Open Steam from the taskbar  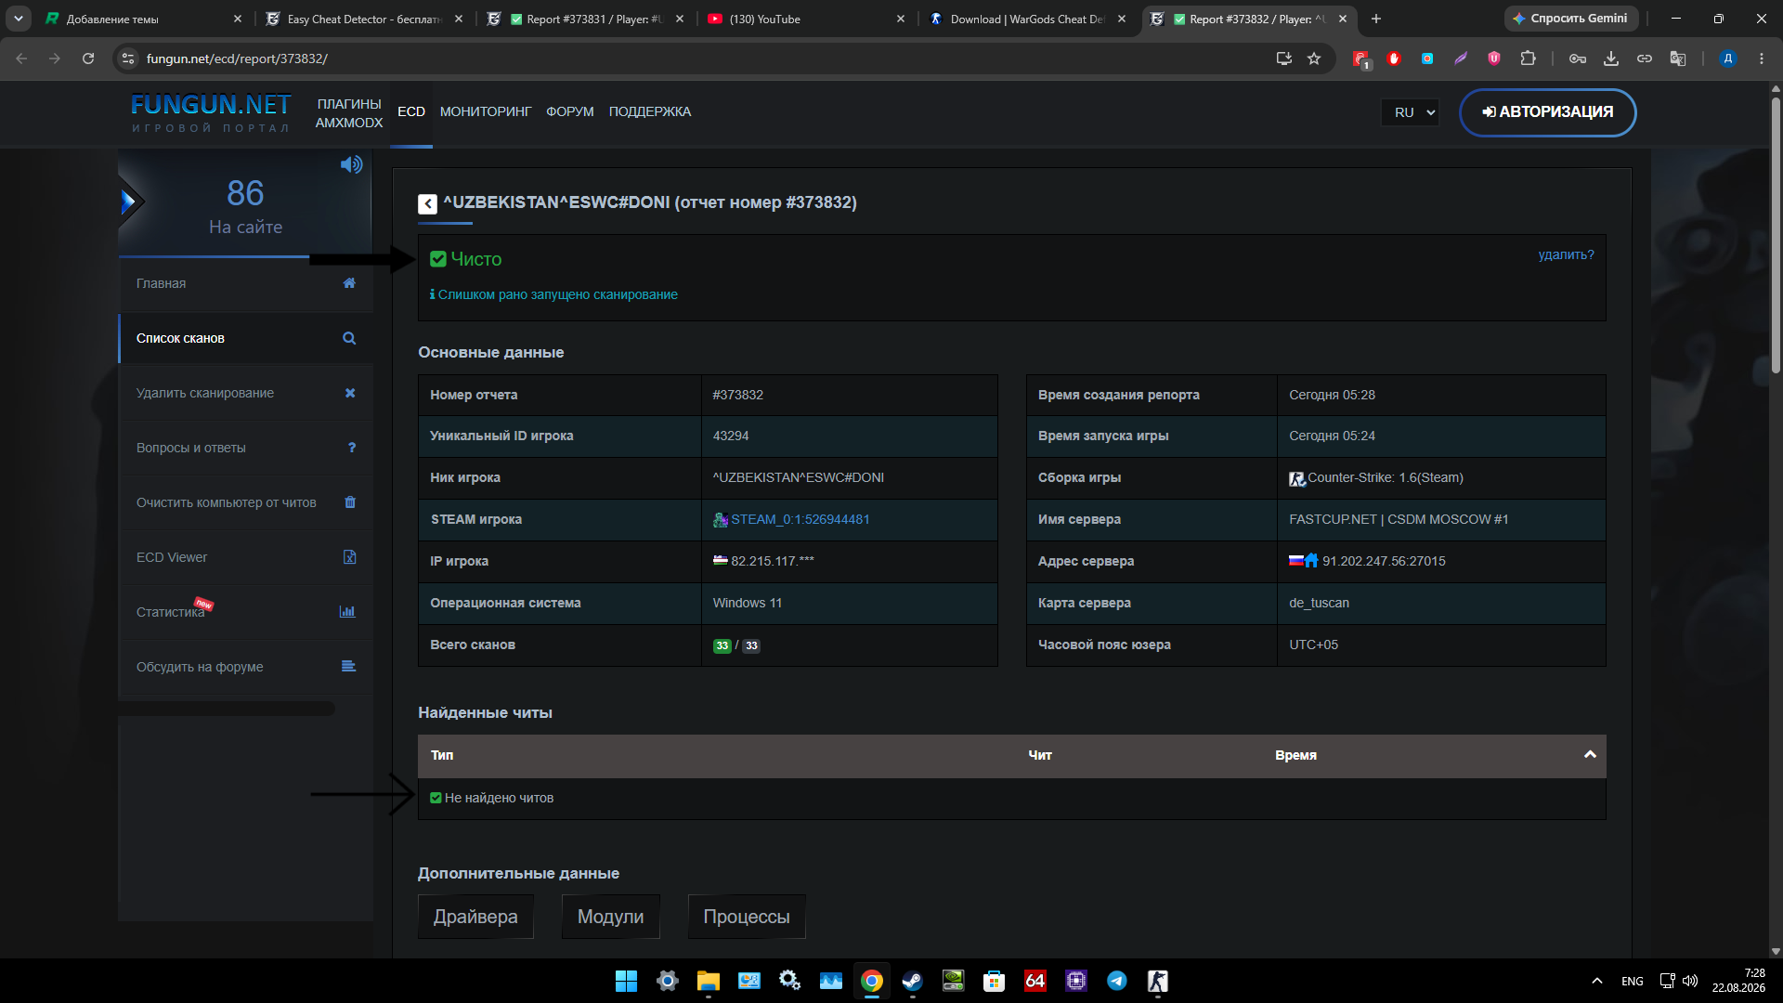(913, 981)
